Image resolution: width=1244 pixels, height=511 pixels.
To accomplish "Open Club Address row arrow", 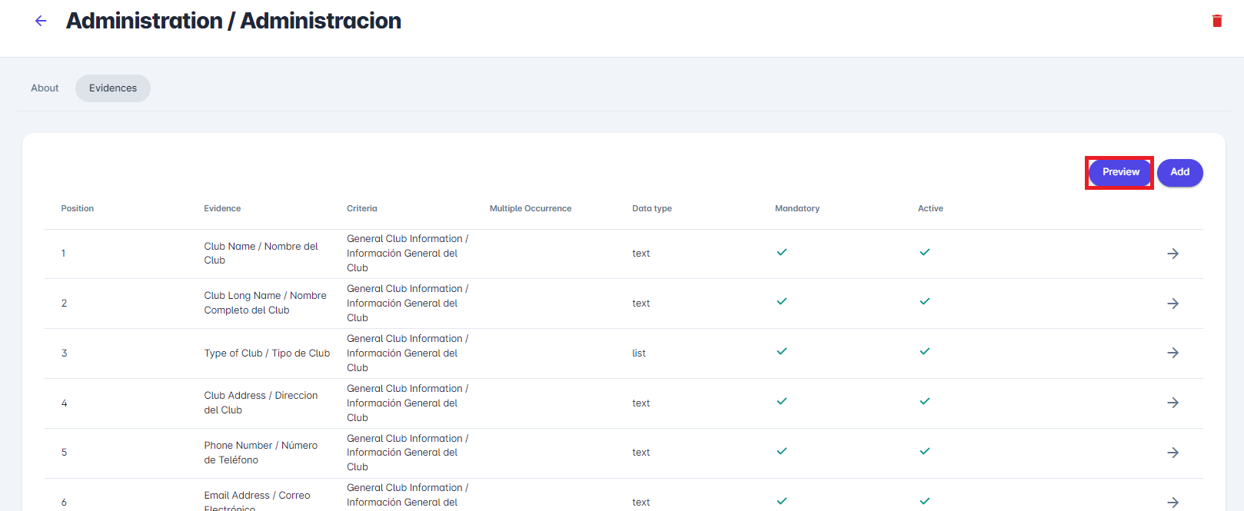I will (x=1172, y=403).
